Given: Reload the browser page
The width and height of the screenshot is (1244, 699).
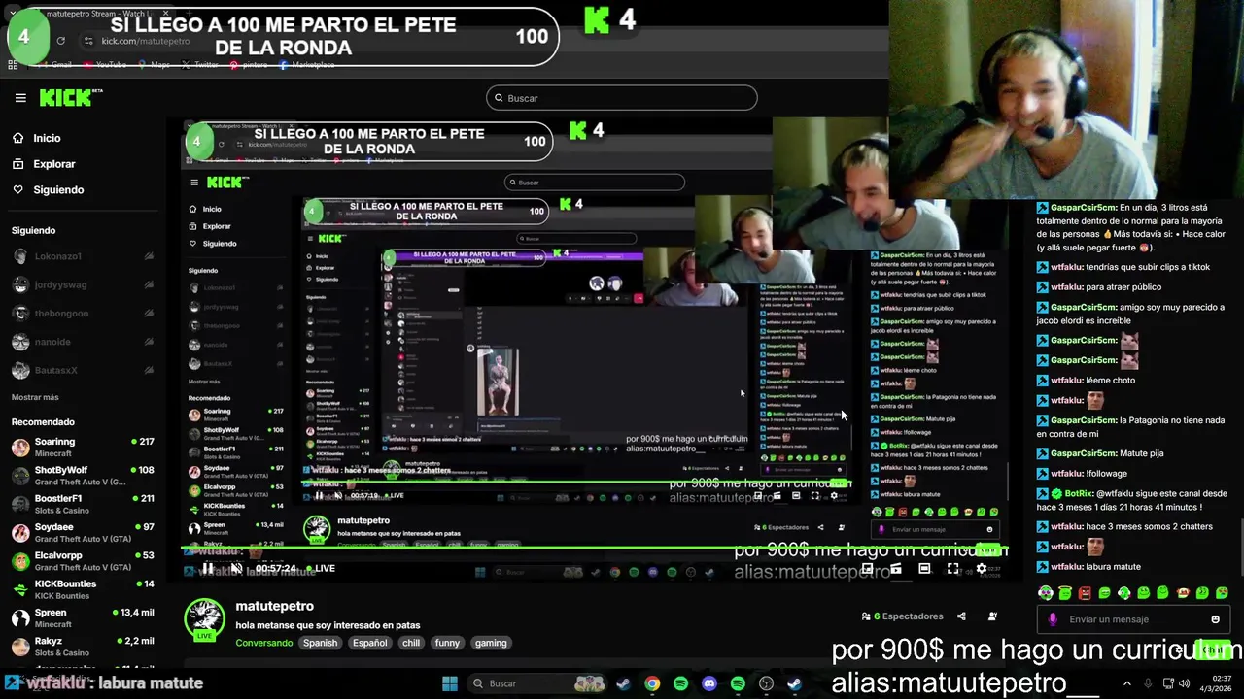Looking at the screenshot, I should (x=60, y=41).
